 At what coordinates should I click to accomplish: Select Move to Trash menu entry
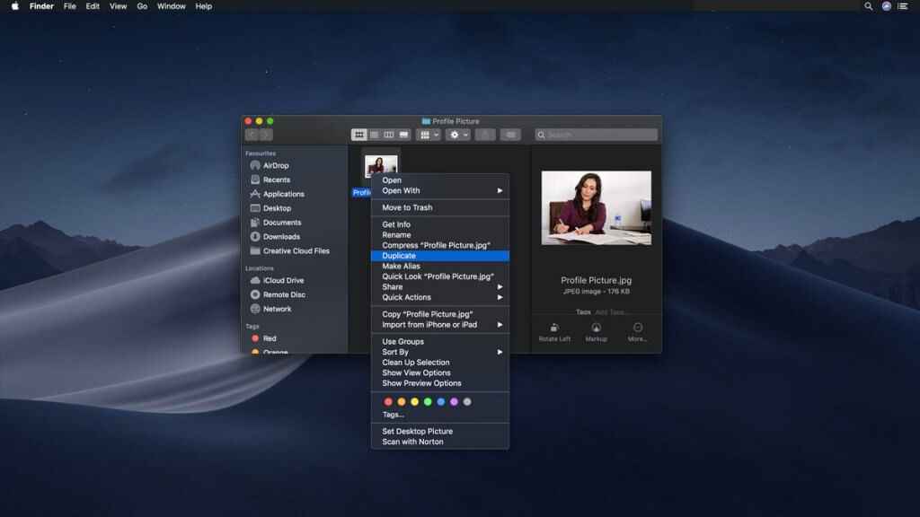tap(407, 207)
